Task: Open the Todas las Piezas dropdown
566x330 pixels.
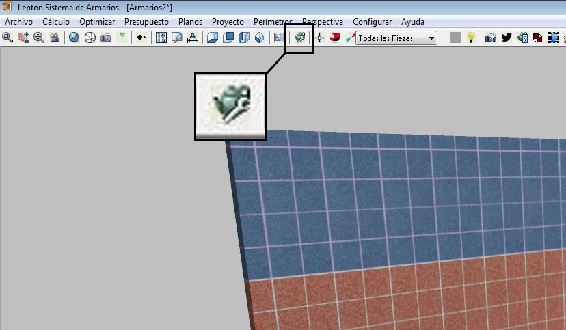Action: [396, 38]
